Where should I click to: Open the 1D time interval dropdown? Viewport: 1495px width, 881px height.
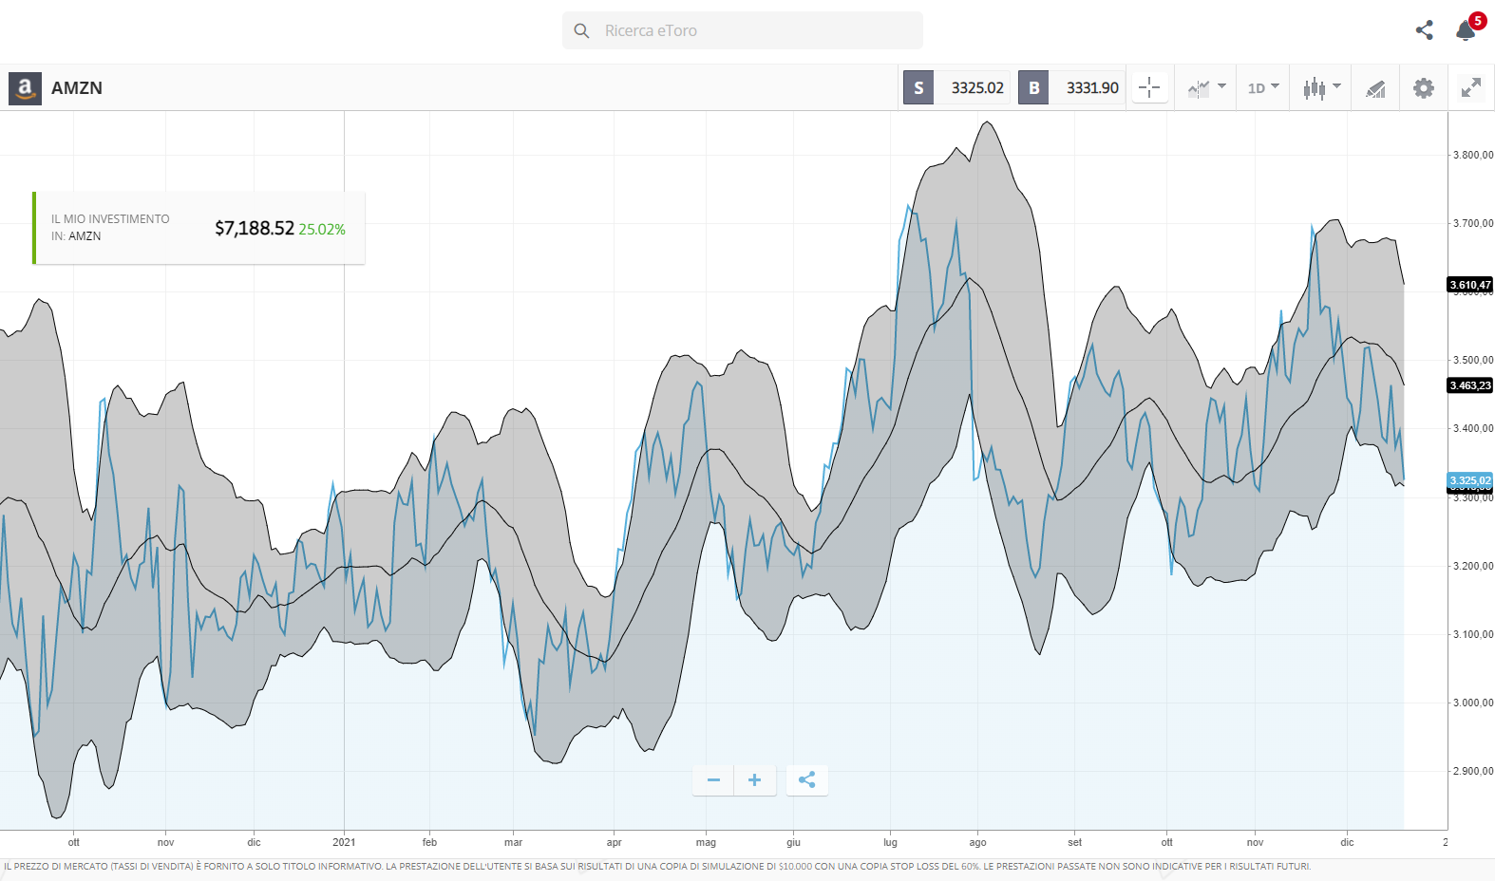point(1263,88)
